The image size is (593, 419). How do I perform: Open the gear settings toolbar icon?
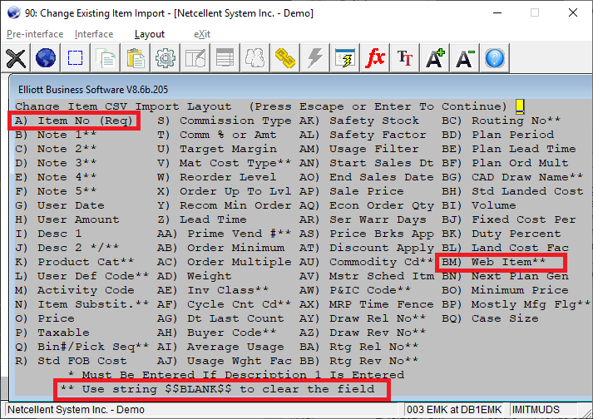point(166,58)
